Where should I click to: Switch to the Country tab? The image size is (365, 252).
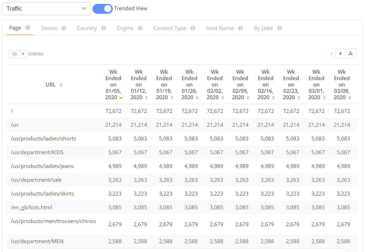(x=87, y=28)
